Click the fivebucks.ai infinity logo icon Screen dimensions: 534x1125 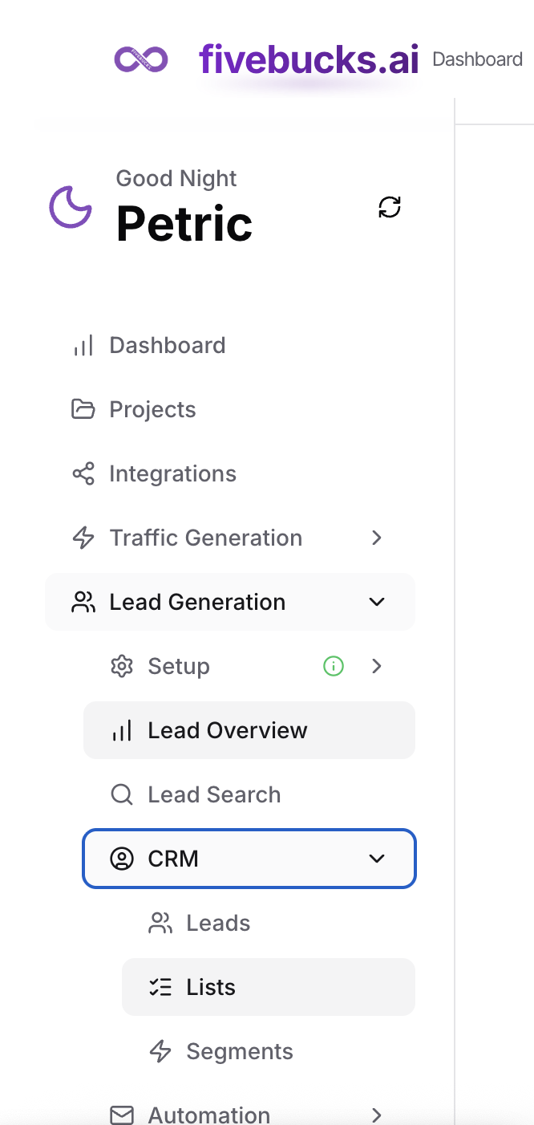(x=140, y=59)
